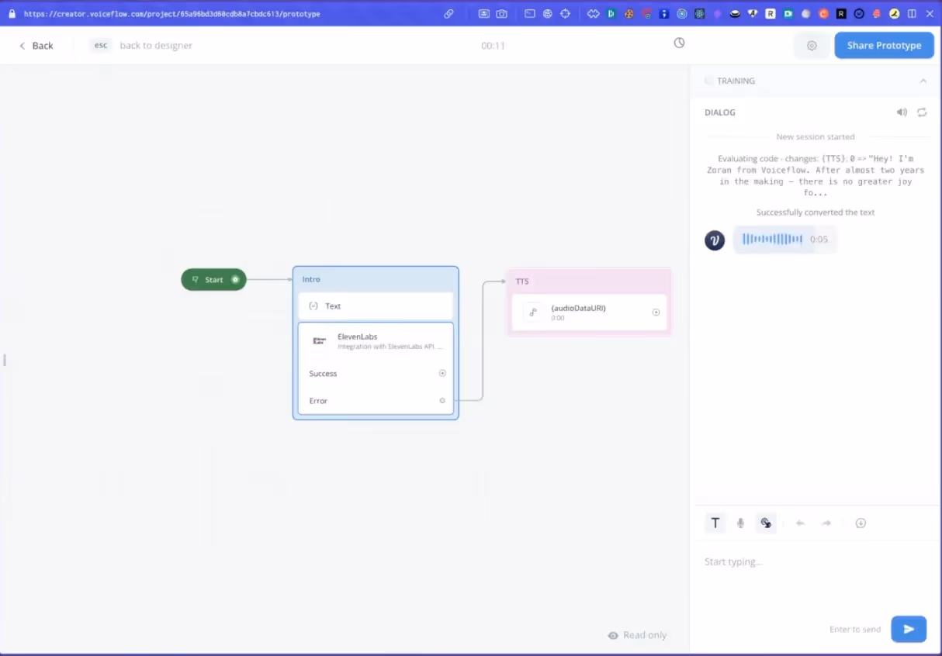This screenshot has height=656, width=942.
Task: Copy page link with chain icon
Action: pos(448,14)
